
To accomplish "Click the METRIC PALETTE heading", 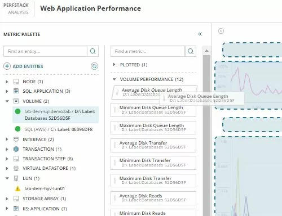I will click(22, 34).
